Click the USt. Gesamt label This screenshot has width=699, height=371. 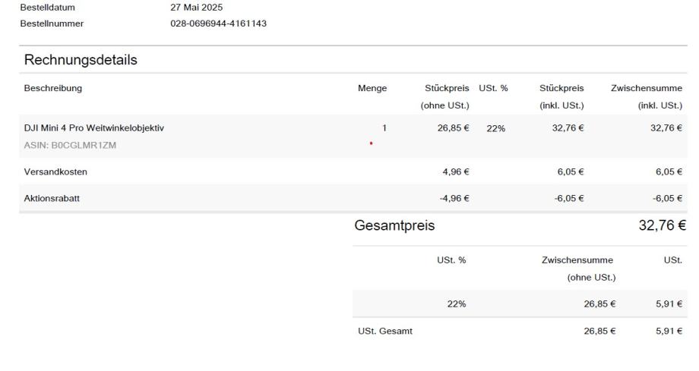tap(380, 331)
